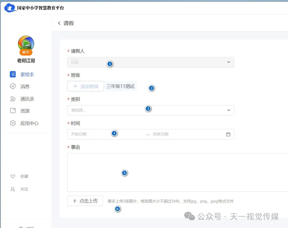The image size is (288, 228).
Task: Select the 三年级11测试 class tag
Action: pos(121,86)
